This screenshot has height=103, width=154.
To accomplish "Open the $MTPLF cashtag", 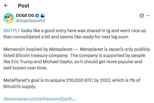I will point(12,31).
